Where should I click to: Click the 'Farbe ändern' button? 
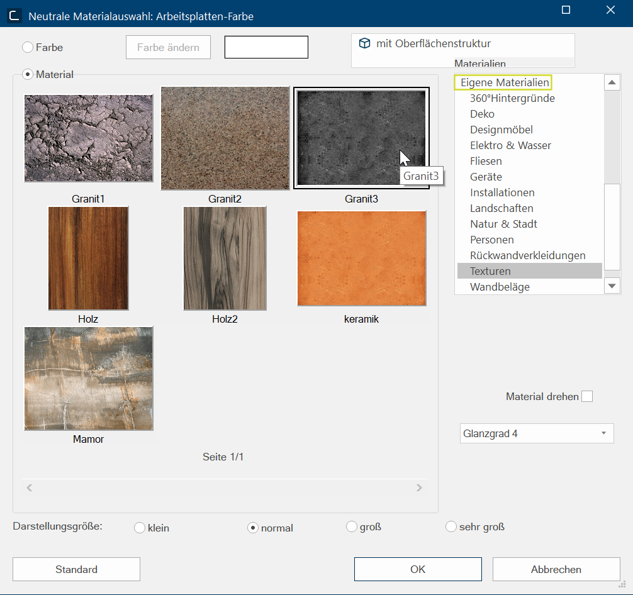[169, 47]
